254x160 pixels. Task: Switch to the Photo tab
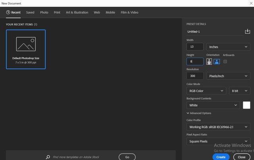[x=44, y=12]
